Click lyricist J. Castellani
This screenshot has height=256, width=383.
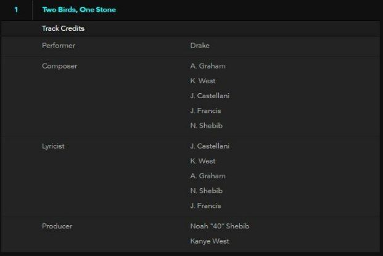210,146
